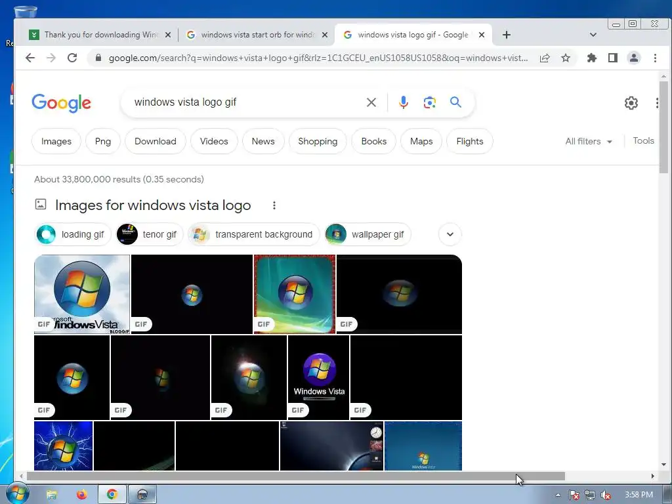Expand more image suggestion chips
This screenshot has height=504, width=672.
(x=450, y=234)
